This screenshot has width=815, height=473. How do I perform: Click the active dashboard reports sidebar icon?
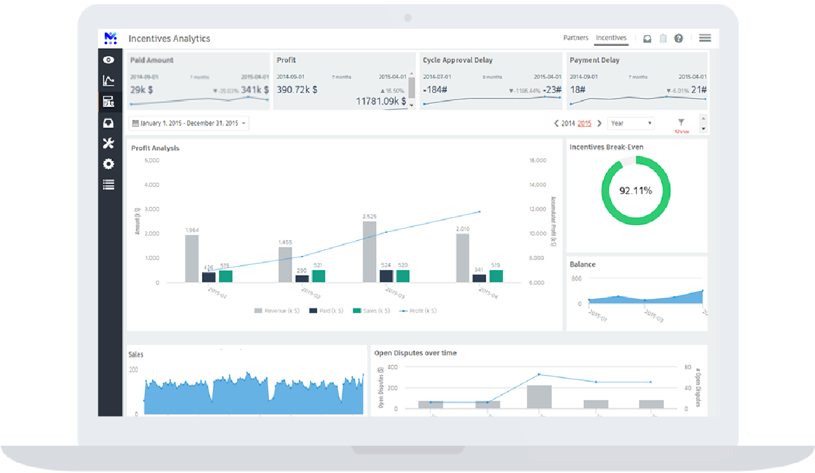[108, 101]
